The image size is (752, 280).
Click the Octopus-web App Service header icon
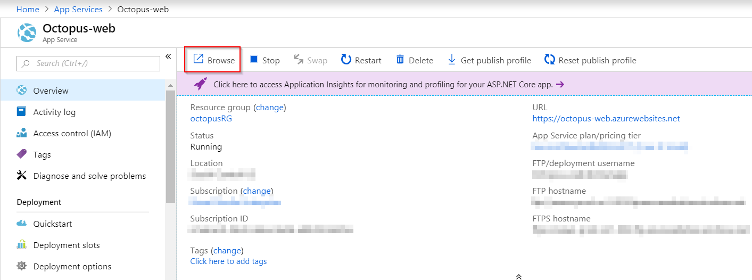click(27, 33)
